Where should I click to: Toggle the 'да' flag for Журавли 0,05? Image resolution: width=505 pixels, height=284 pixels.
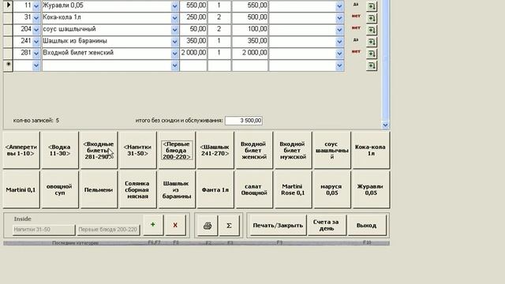356,5
